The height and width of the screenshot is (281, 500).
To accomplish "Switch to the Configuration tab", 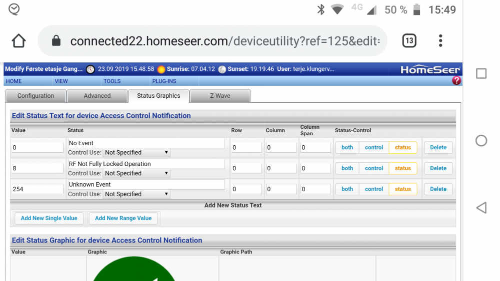I will tap(35, 96).
